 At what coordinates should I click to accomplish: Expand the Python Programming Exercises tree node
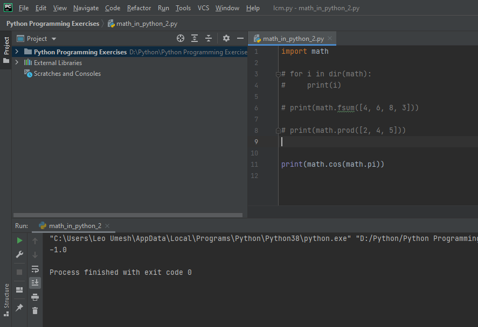[17, 52]
